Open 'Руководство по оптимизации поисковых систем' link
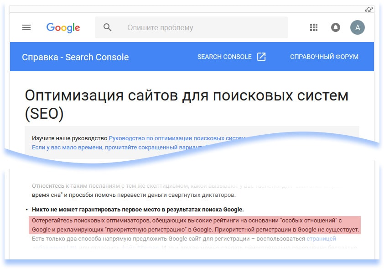The width and height of the screenshot is (384, 269). [x=177, y=138]
